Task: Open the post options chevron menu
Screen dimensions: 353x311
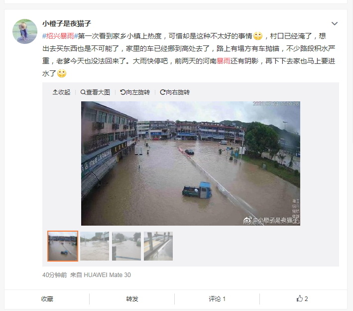Action: pos(334,23)
